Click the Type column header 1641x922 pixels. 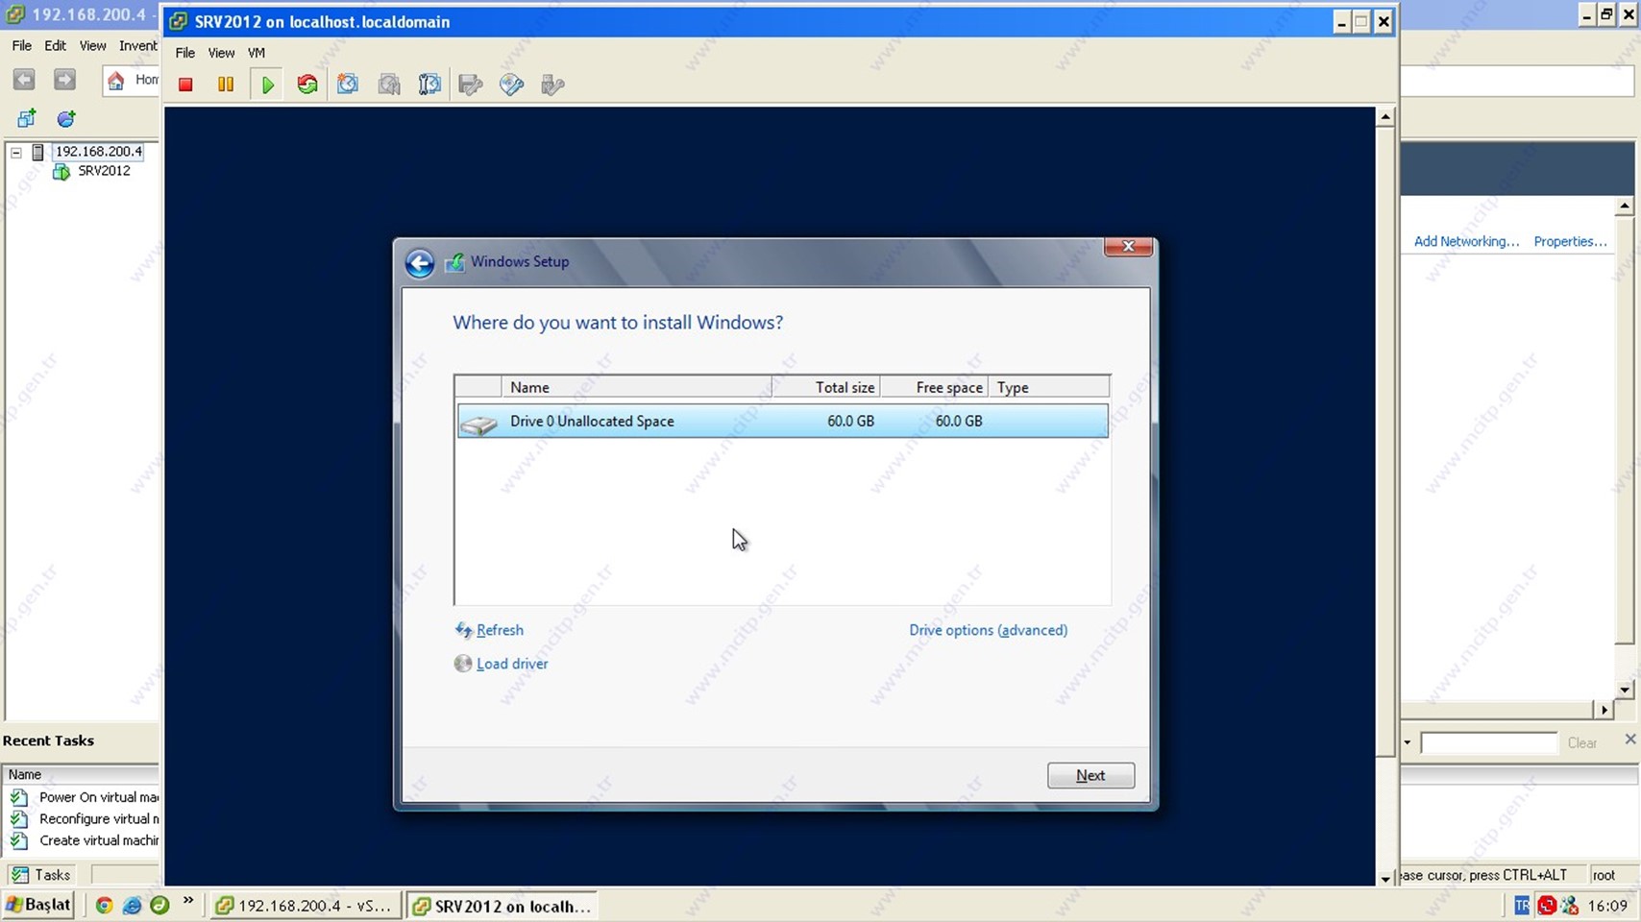(1049, 387)
